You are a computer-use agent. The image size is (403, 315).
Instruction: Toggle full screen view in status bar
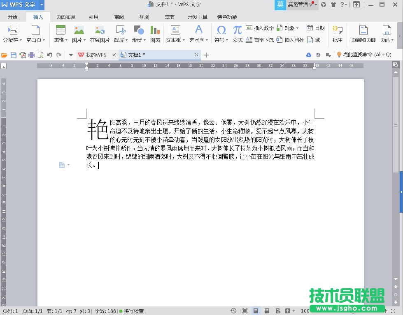[x=245, y=311]
